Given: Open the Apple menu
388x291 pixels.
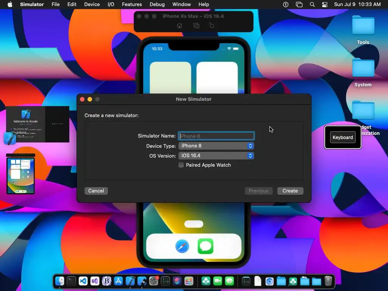Looking at the screenshot, I should click(x=10, y=5).
